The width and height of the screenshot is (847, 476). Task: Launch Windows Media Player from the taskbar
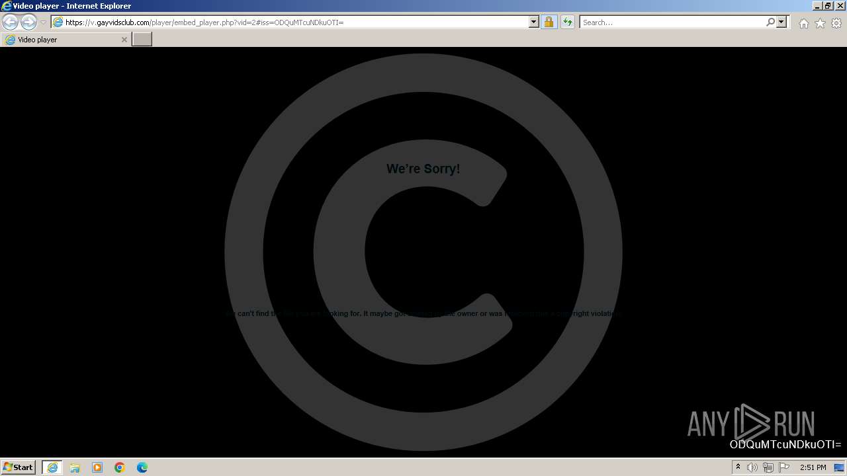tap(97, 467)
